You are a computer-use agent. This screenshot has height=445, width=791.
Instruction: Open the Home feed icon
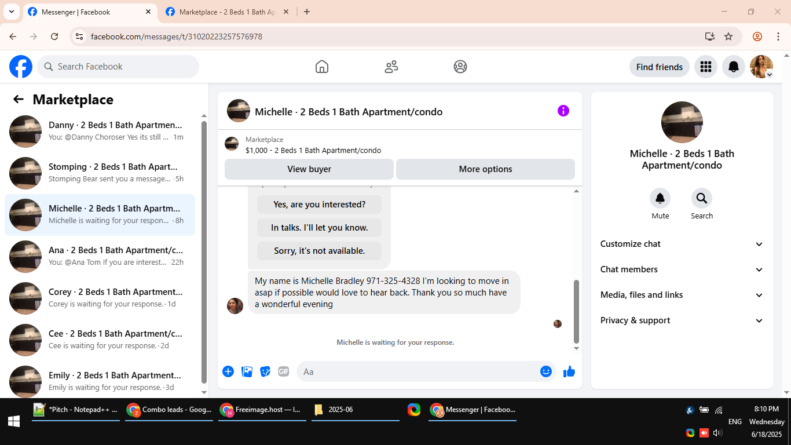pyautogui.click(x=322, y=67)
